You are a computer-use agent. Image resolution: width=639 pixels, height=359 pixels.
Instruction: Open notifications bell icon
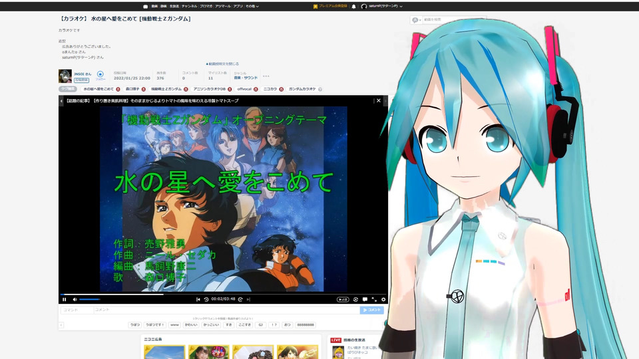[353, 6]
